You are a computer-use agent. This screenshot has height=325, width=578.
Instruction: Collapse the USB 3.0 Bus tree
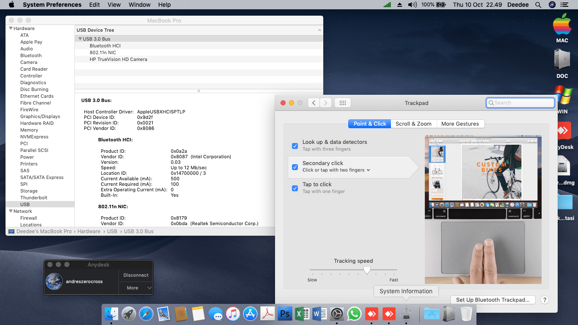80,39
